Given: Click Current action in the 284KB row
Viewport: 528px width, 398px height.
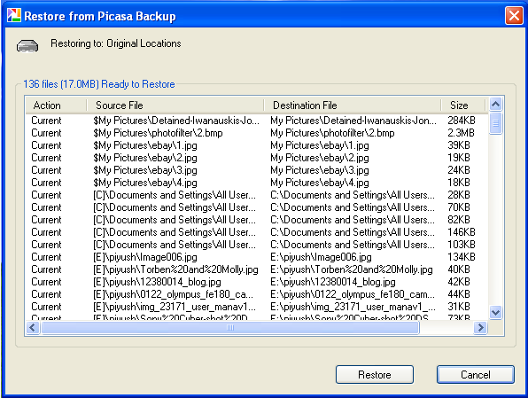Looking at the screenshot, I should (46, 121).
